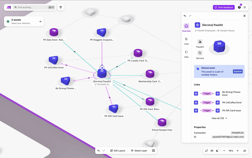Click the PKSAMPLES connection value

pyautogui.click(x=238, y=133)
